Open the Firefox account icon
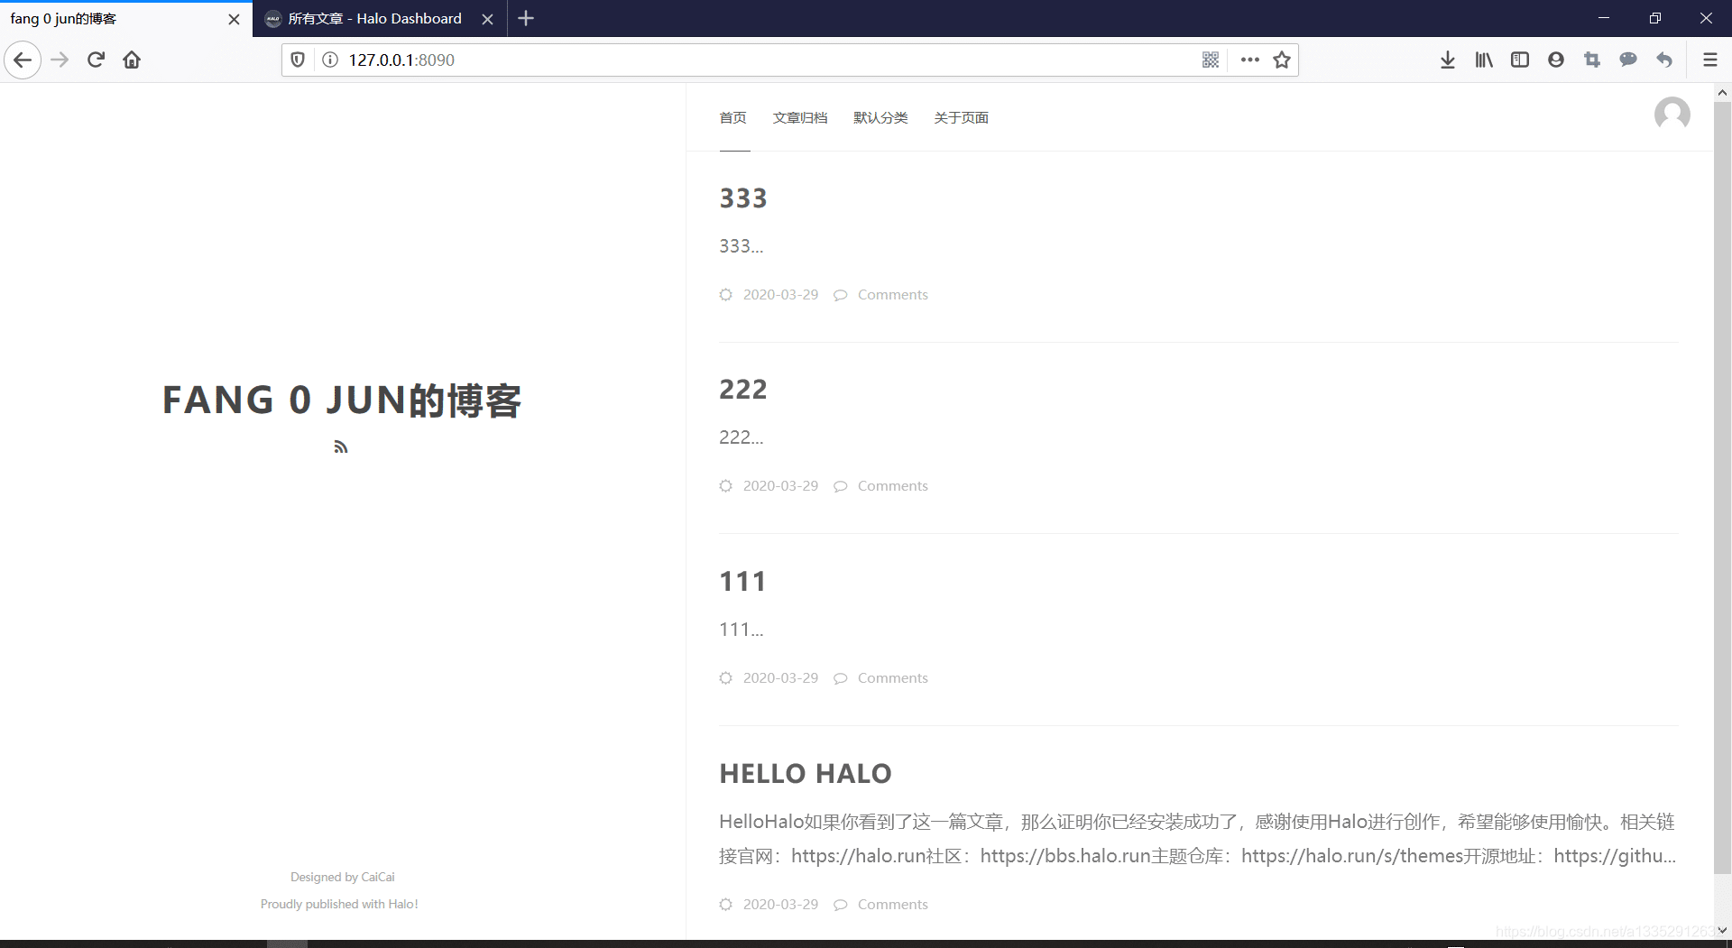 tap(1556, 60)
